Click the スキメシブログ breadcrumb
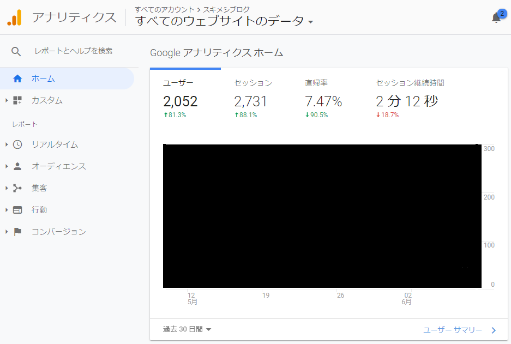511x344 pixels. point(226,9)
